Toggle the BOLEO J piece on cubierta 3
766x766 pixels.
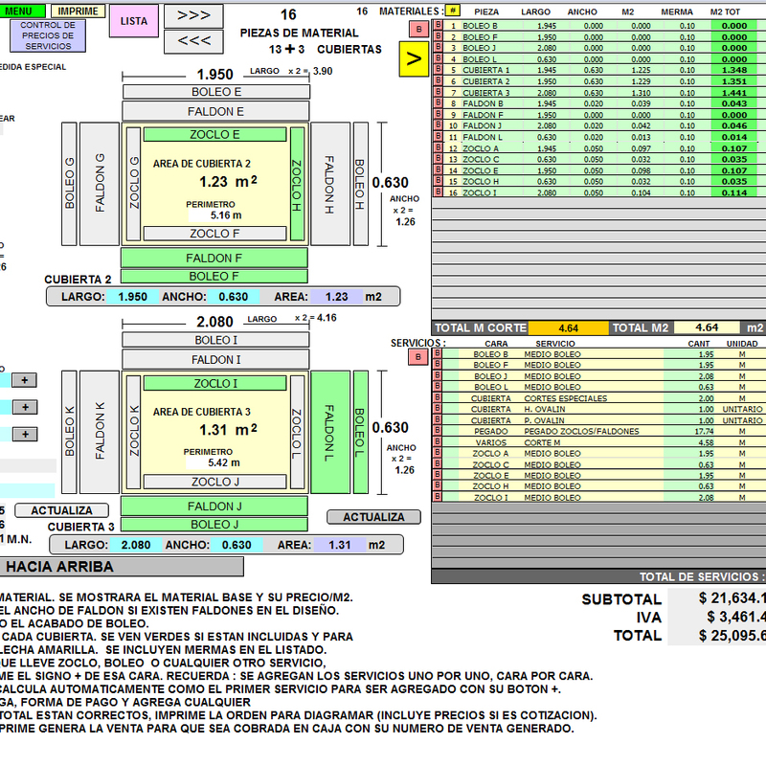click(214, 524)
